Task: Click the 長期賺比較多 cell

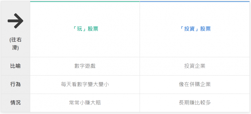Action: 195,103
